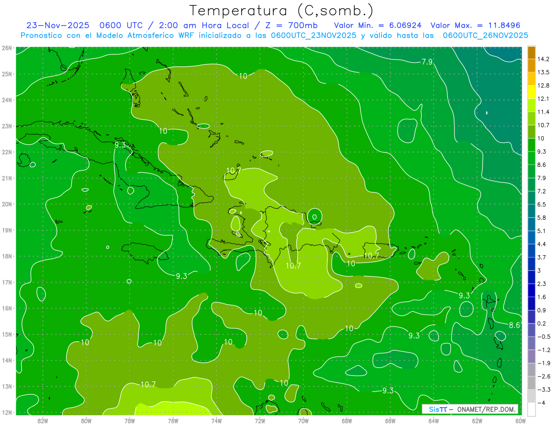
Task: Click the 14N latitude axis label
Action: coord(6,361)
